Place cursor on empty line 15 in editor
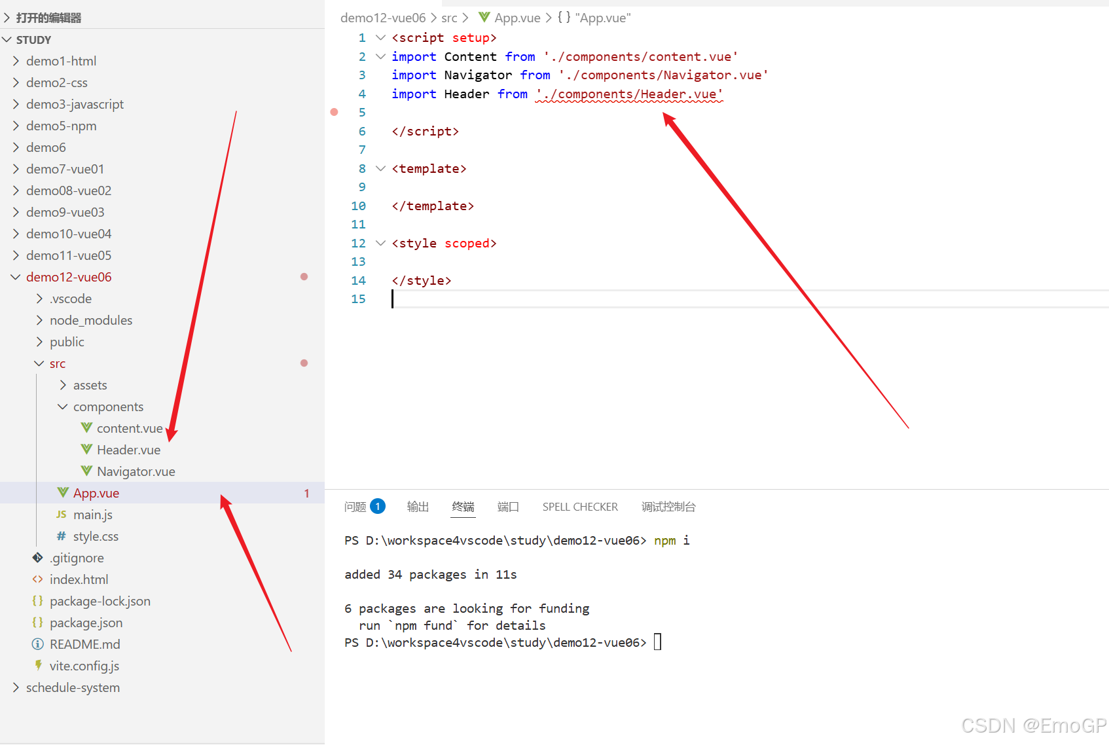1109x745 pixels. [x=750, y=299]
